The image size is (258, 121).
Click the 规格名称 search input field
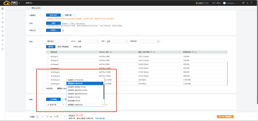click(x=149, y=42)
